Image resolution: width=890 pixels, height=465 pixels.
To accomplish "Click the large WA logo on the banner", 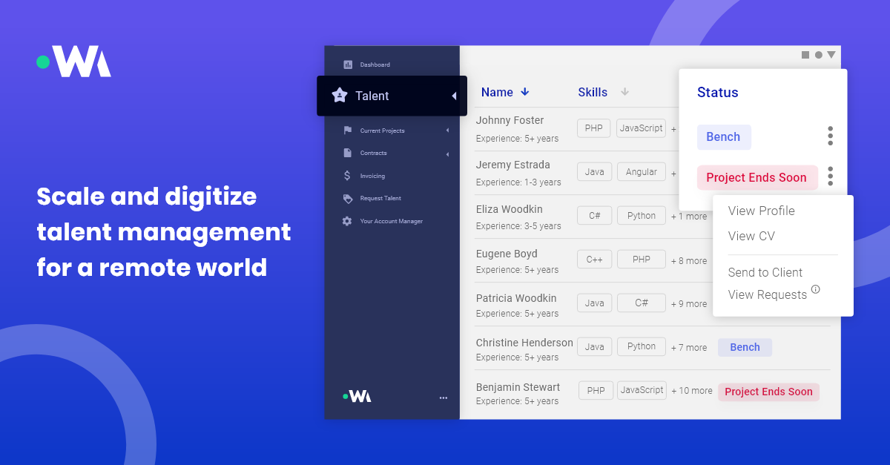I will point(74,62).
